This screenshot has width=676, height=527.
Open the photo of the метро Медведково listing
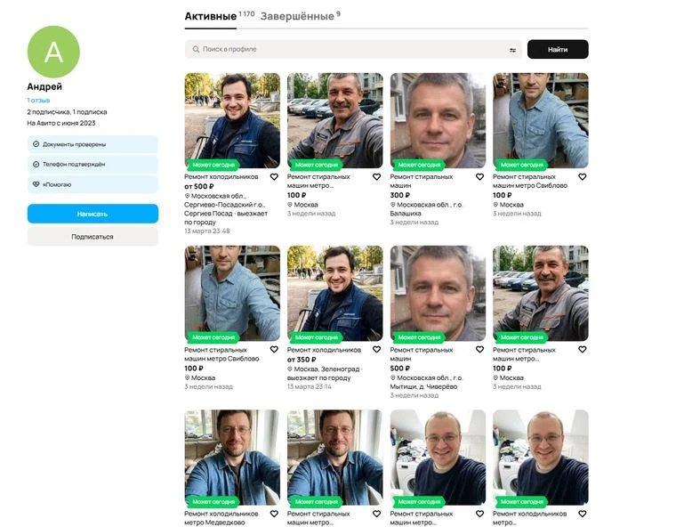(x=232, y=458)
